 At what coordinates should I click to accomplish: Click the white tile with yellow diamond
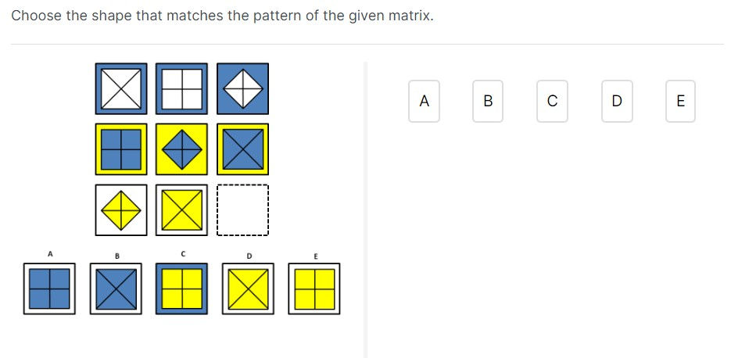[x=121, y=210]
